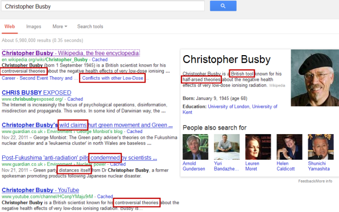
Task: Open Leuren Moret name link
Action: click(x=252, y=166)
